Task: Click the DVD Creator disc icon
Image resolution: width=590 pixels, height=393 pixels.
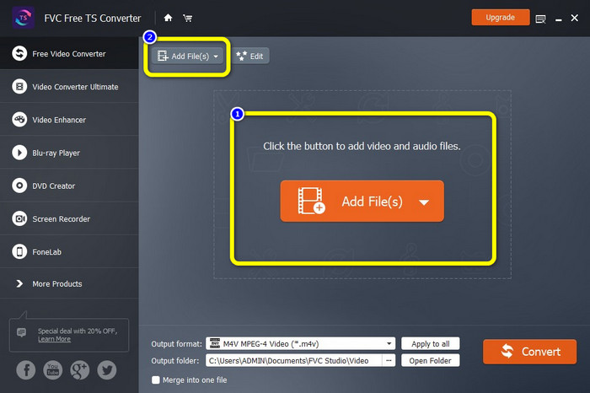Action: pyautogui.click(x=19, y=186)
